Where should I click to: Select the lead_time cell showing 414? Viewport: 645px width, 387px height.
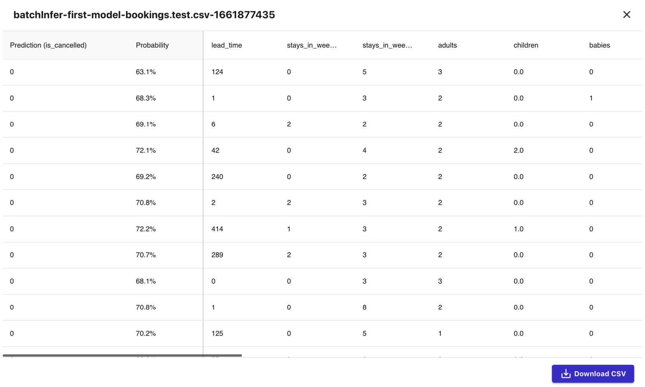217,229
